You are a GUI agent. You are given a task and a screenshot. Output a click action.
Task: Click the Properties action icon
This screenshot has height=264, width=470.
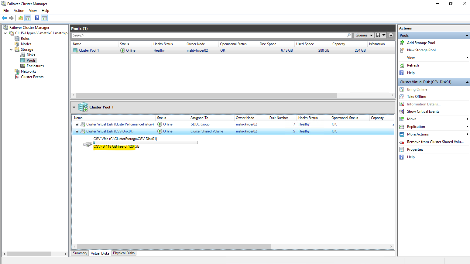coord(402,149)
